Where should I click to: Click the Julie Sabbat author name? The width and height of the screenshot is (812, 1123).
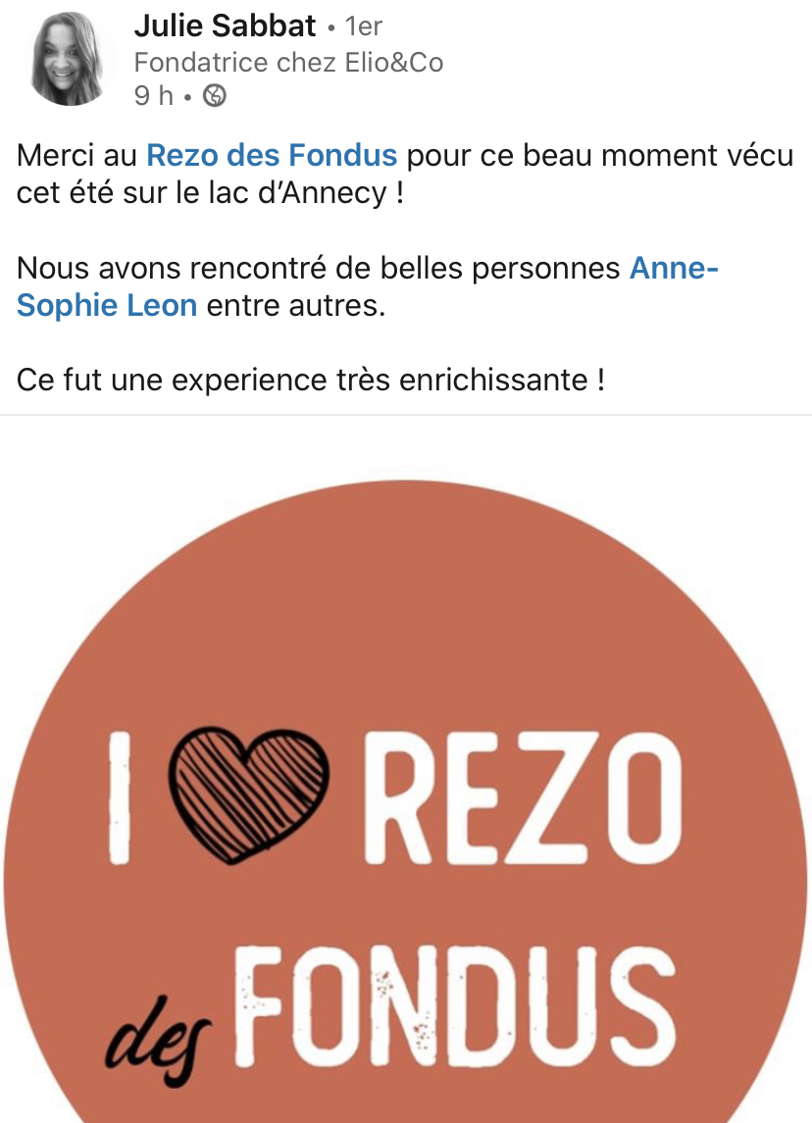225,26
